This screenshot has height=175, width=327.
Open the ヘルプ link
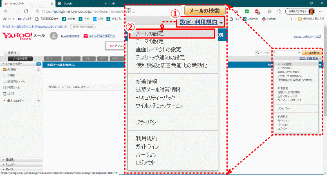[318, 36]
